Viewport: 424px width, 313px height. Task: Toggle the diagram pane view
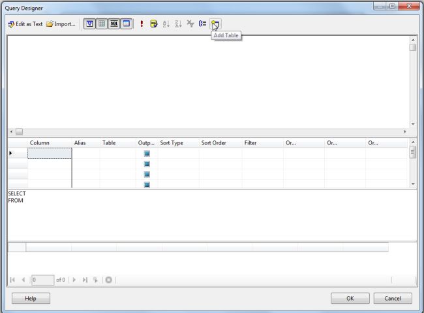[x=89, y=24]
